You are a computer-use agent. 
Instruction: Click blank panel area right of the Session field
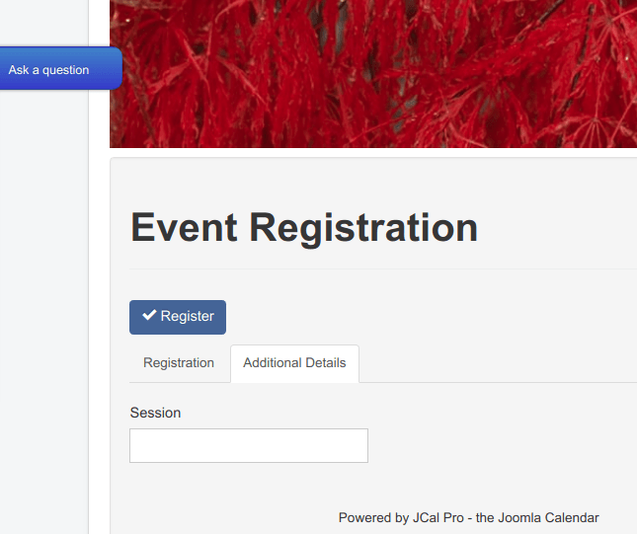[x=502, y=445]
